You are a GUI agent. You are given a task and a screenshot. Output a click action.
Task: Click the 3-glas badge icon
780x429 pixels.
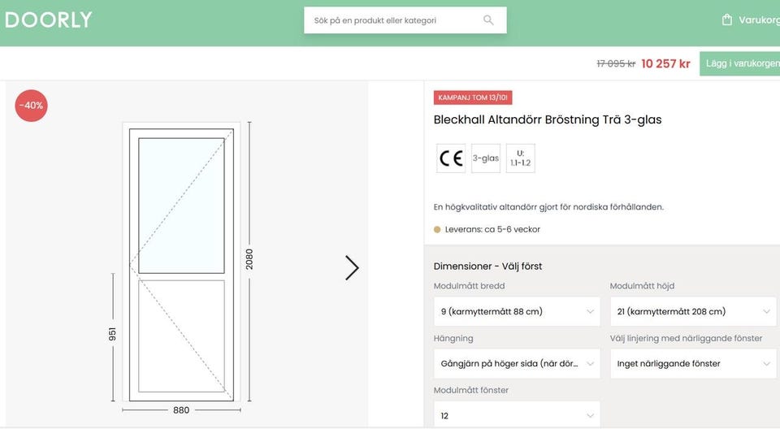[x=486, y=158]
